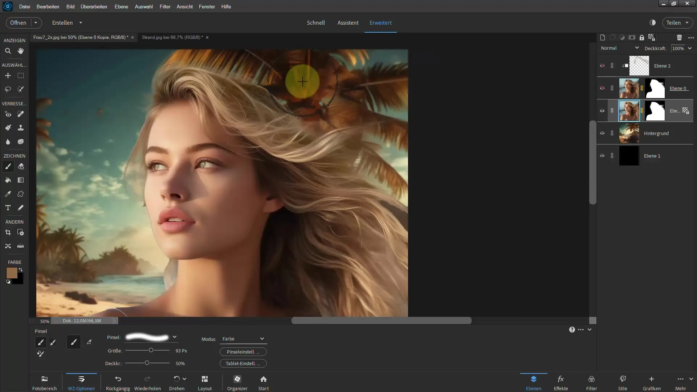Open the Effekte panel
697x392 pixels.
click(x=561, y=383)
